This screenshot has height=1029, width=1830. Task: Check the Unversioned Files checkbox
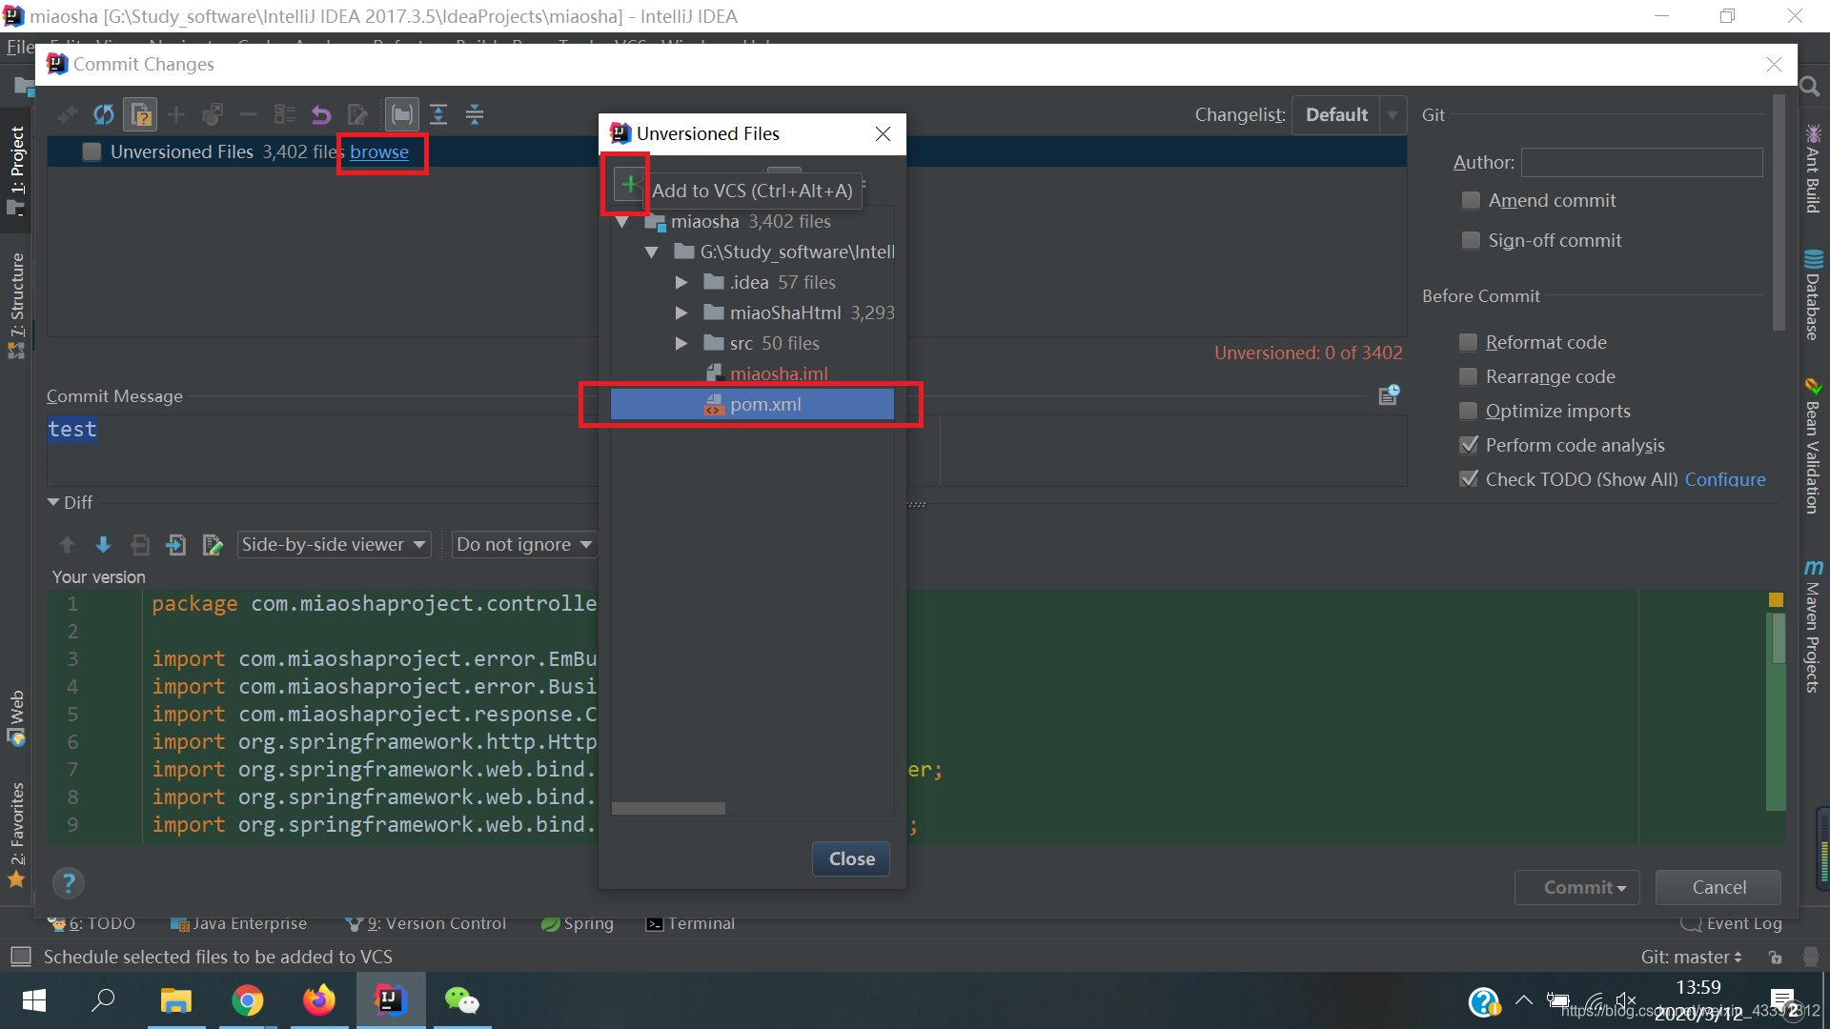click(x=92, y=151)
